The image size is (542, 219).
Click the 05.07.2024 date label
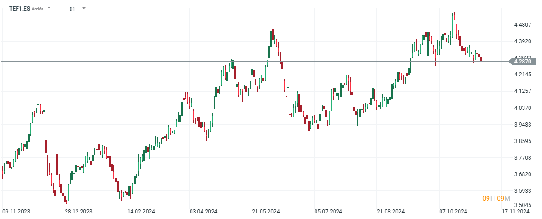[x=328, y=211]
